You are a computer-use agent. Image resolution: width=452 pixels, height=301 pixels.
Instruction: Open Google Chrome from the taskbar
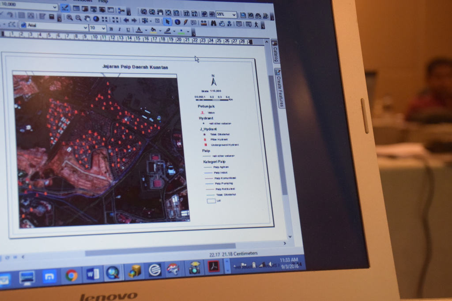(x=71, y=275)
